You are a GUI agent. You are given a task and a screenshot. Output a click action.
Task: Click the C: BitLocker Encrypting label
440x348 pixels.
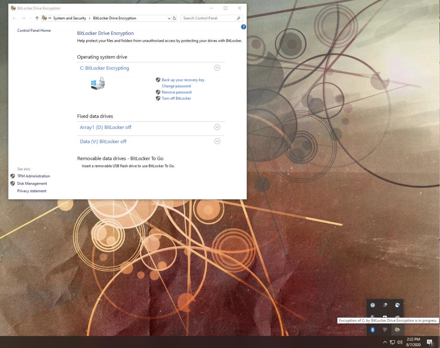(104, 68)
